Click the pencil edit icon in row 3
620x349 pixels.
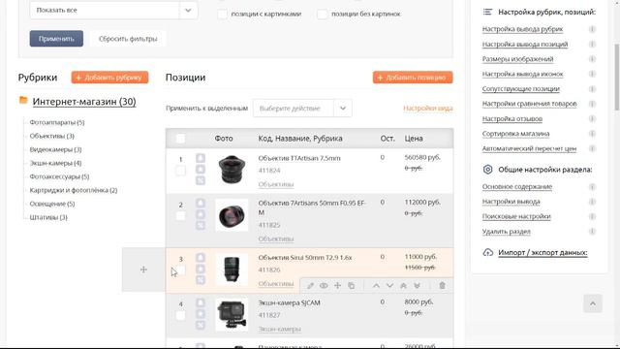click(x=310, y=286)
